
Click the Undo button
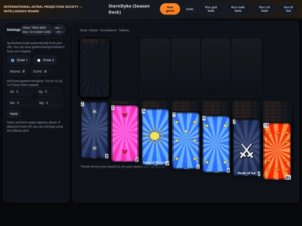tap(190, 9)
